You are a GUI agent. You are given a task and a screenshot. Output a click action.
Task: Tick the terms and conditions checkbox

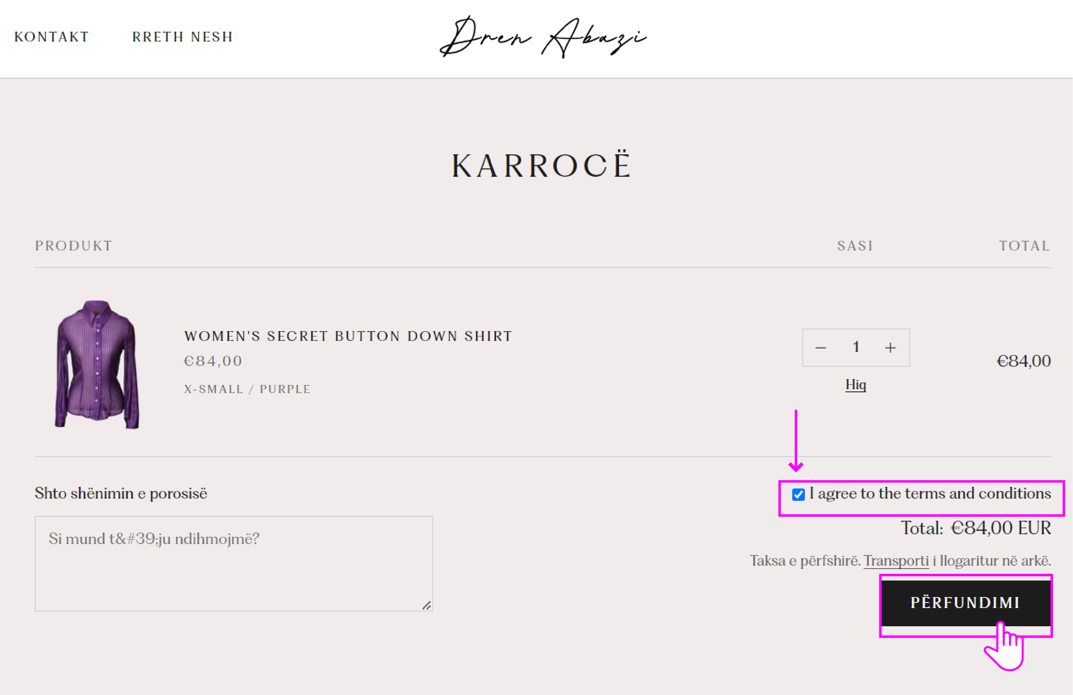(x=798, y=494)
